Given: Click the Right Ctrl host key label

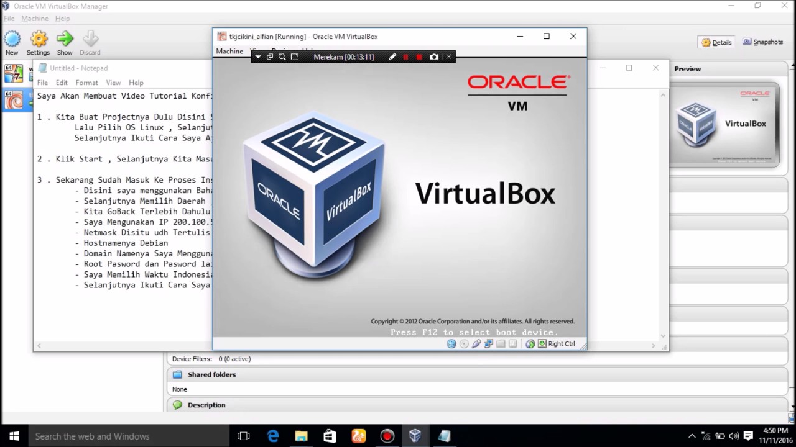Looking at the screenshot, I should (562, 344).
